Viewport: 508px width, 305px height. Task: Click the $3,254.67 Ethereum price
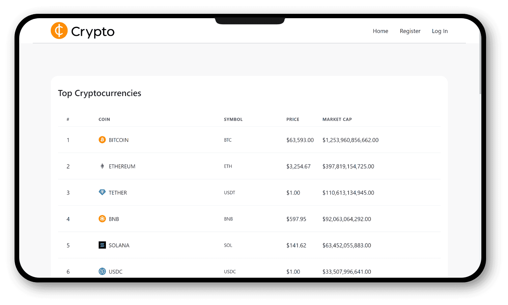(x=299, y=166)
